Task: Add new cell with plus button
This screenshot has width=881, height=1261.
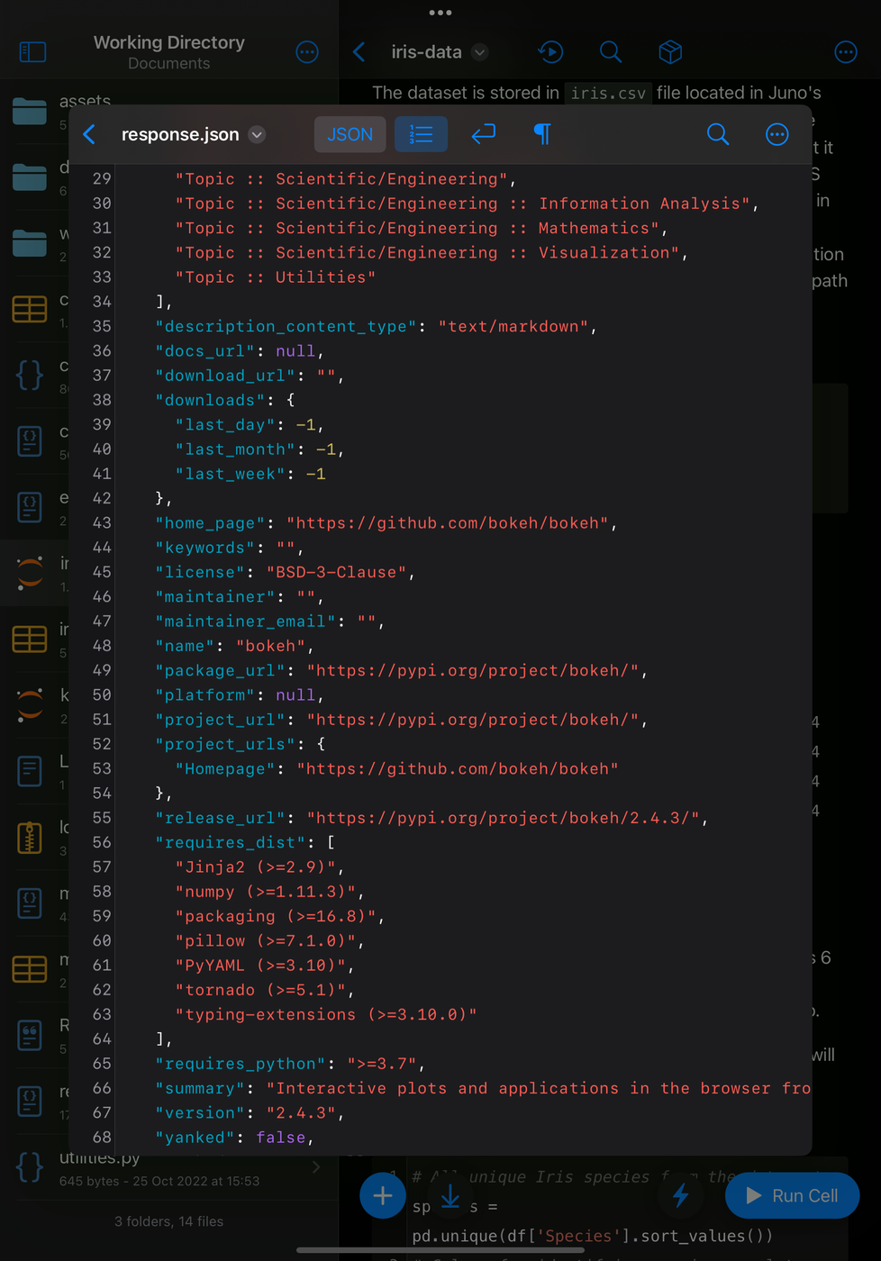Action: [382, 1195]
